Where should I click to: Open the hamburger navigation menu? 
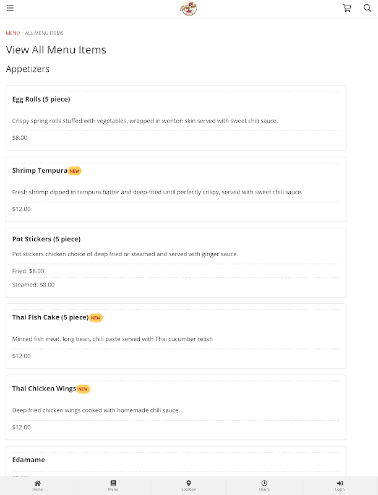(11, 9)
